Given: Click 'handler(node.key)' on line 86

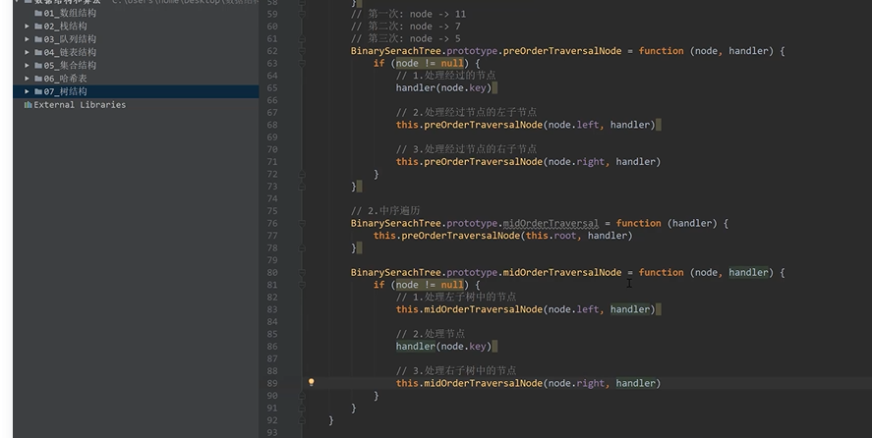Looking at the screenshot, I should (x=443, y=347).
